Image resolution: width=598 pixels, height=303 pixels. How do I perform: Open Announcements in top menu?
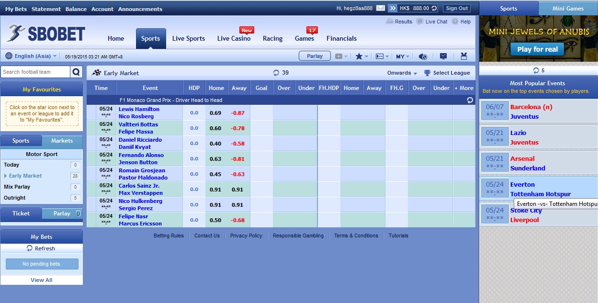coord(140,9)
